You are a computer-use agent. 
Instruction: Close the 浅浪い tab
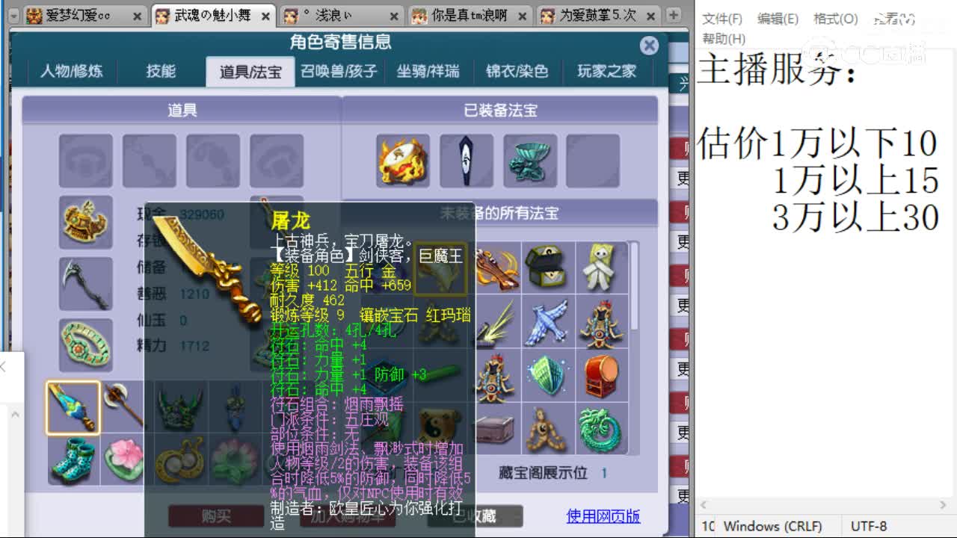[395, 16]
